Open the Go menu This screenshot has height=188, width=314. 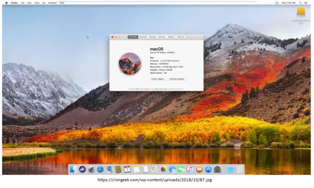[44, 3]
